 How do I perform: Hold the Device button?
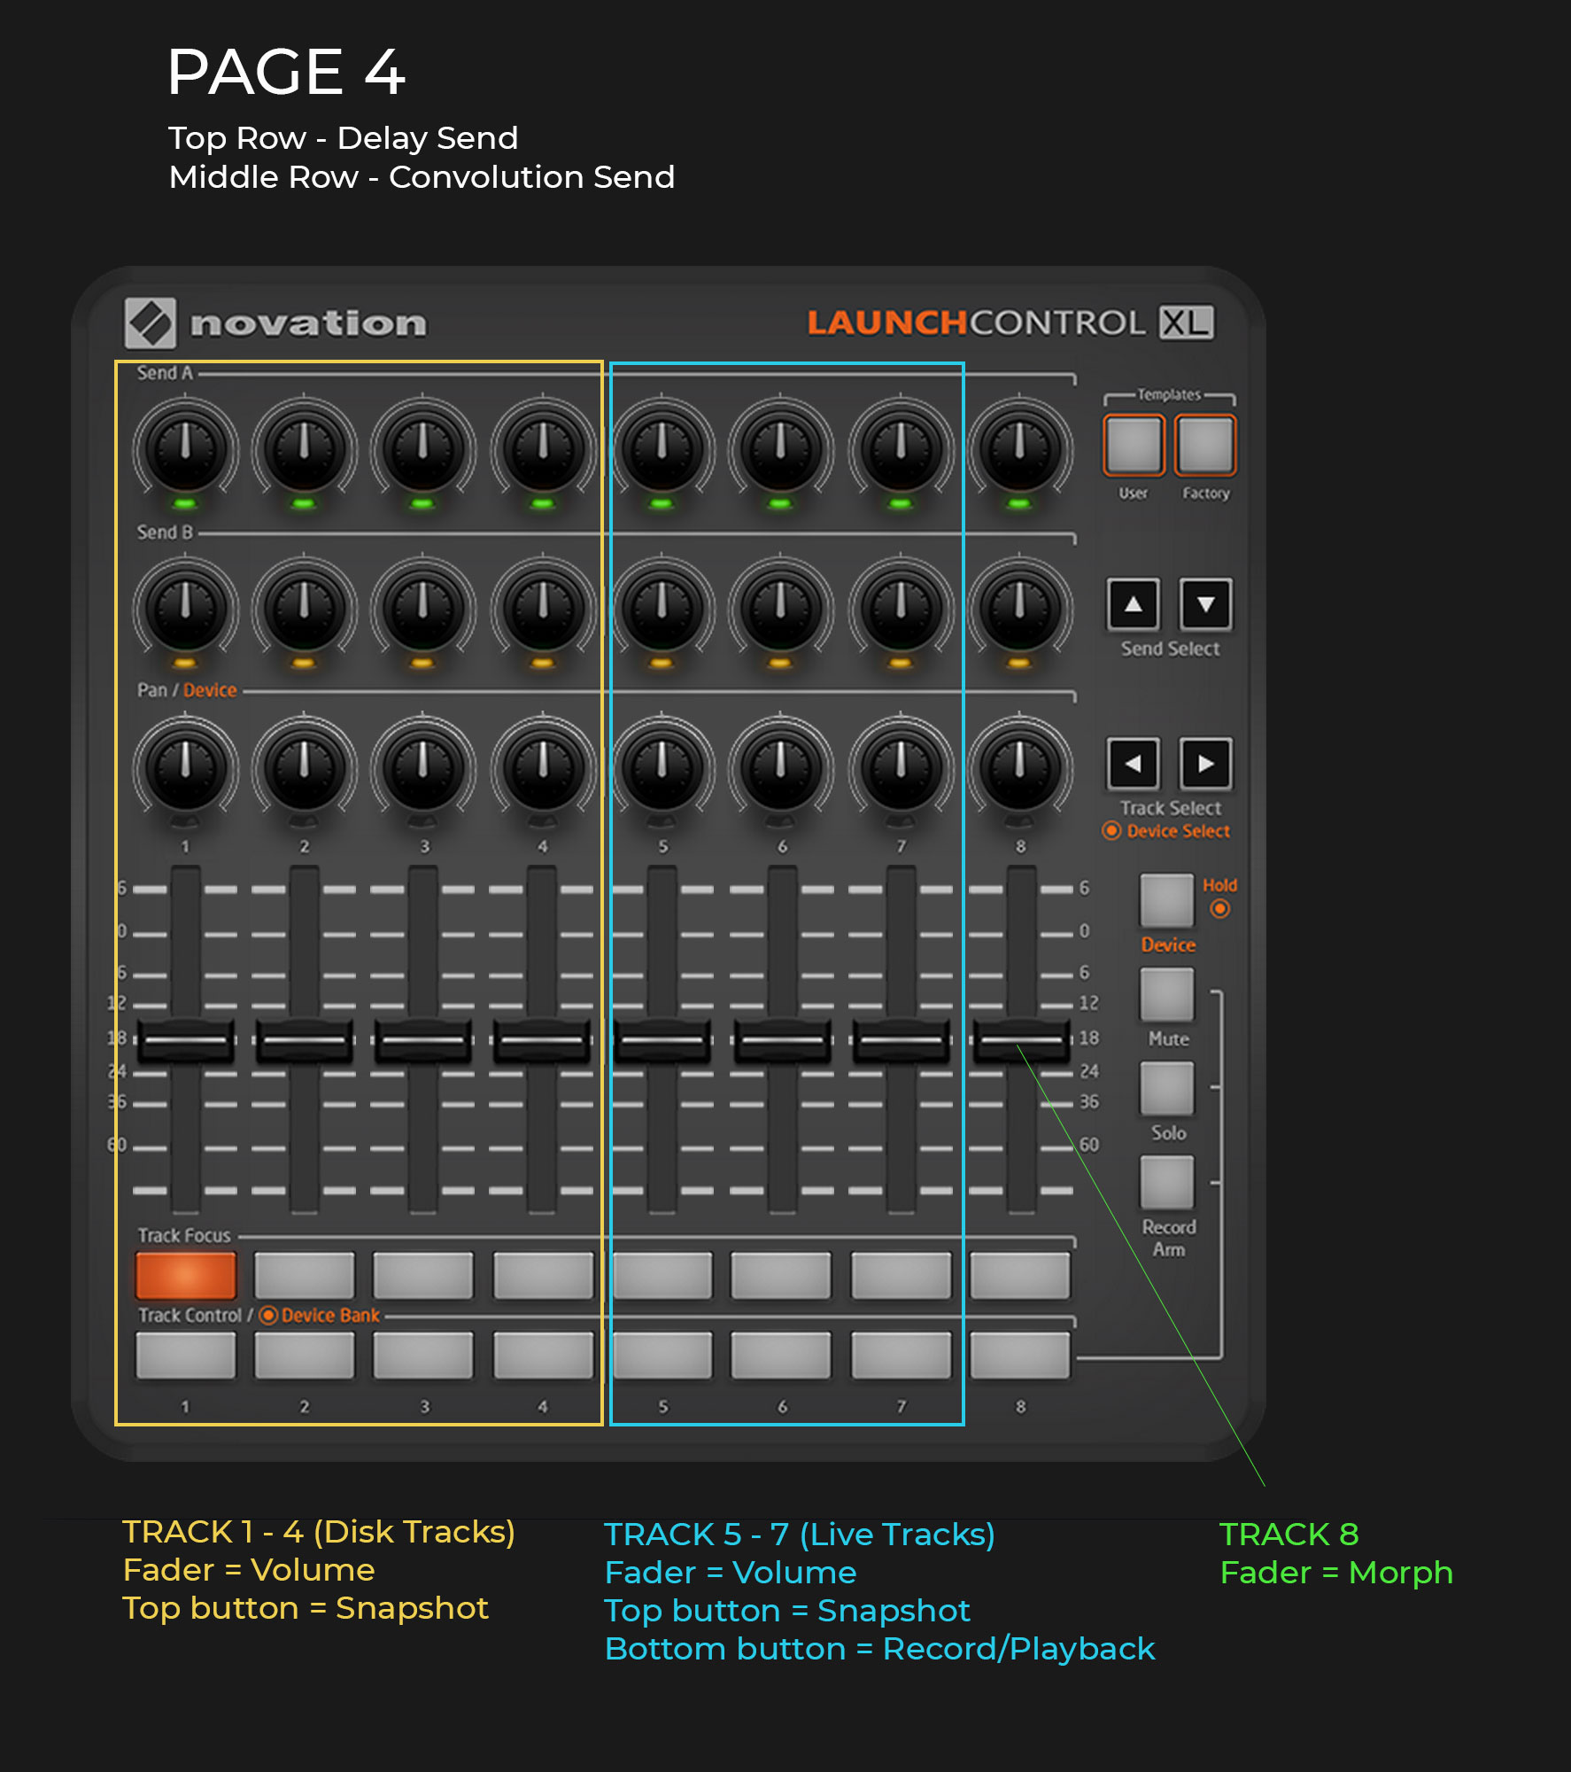(x=1166, y=900)
